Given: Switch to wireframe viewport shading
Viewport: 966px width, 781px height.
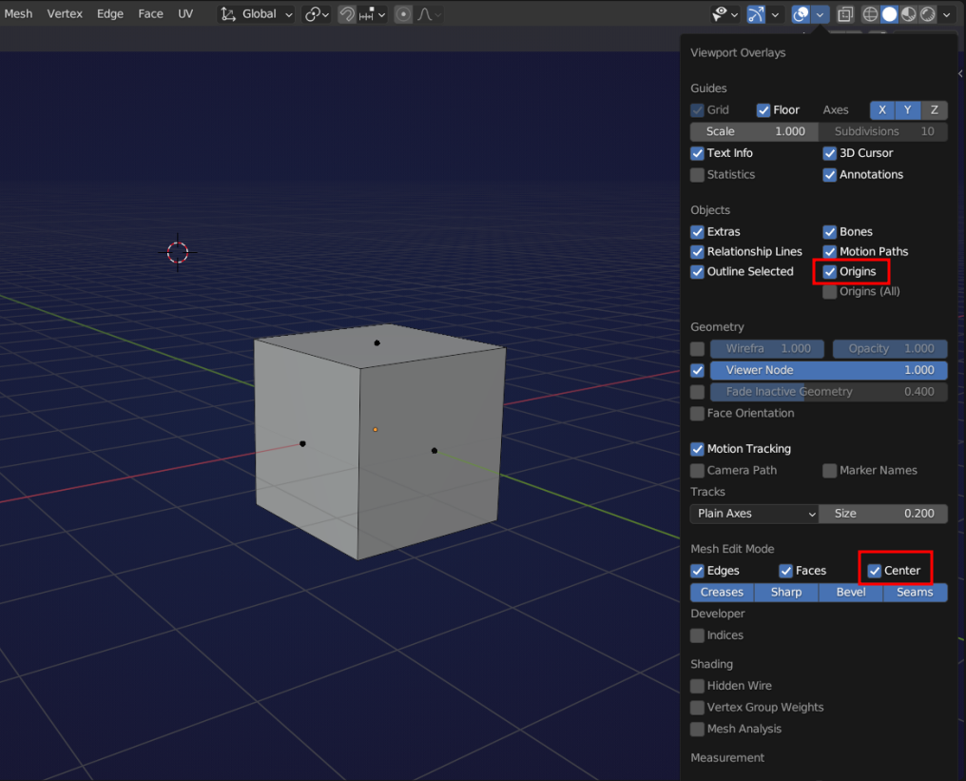Looking at the screenshot, I should point(870,14).
